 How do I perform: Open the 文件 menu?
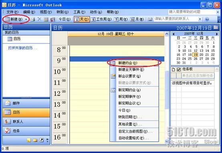click(12, 12)
